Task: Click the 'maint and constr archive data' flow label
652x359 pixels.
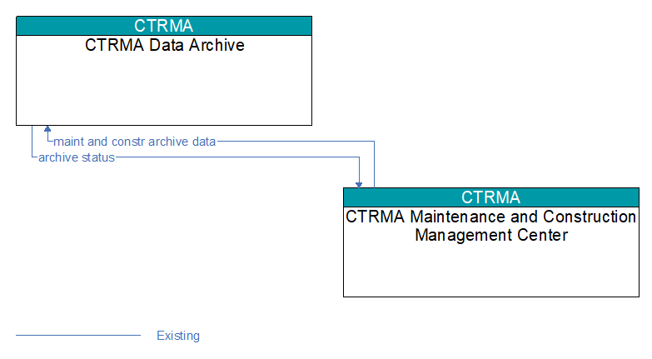Action: (x=134, y=142)
